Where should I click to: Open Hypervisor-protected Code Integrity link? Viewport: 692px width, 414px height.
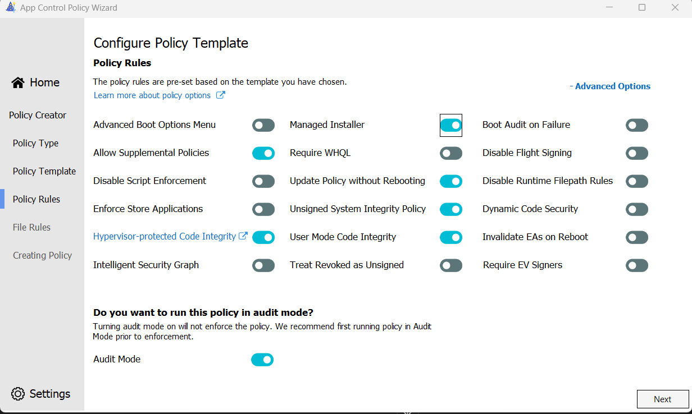pyautogui.click(x=165, y=237)
